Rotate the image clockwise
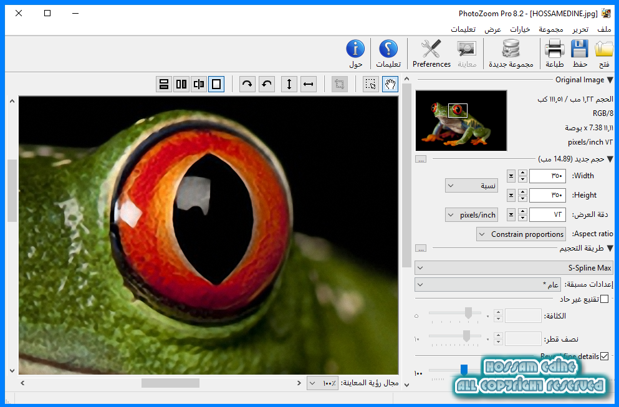Image resolution: width=619 pixels, height=407 pixels. (x=247, y=84)
